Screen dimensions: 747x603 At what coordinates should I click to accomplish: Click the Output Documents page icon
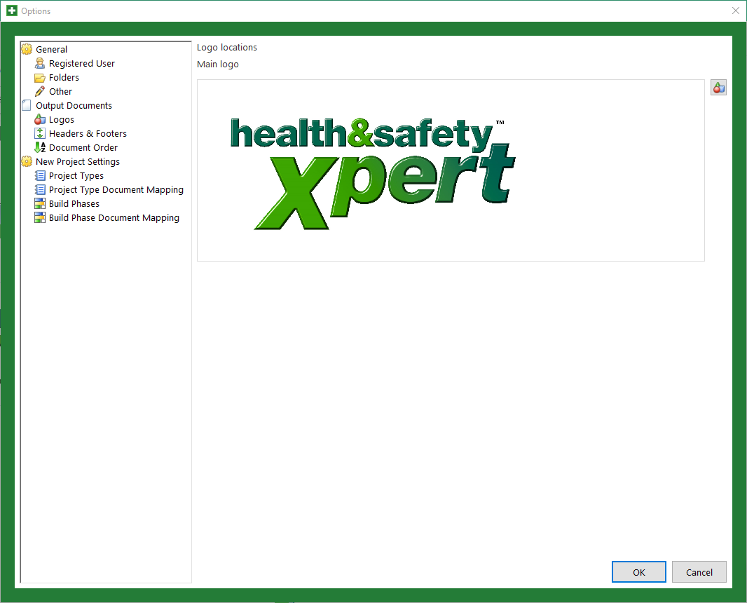27,105
